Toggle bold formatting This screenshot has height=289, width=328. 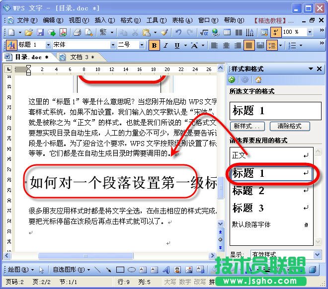(155, 45)
